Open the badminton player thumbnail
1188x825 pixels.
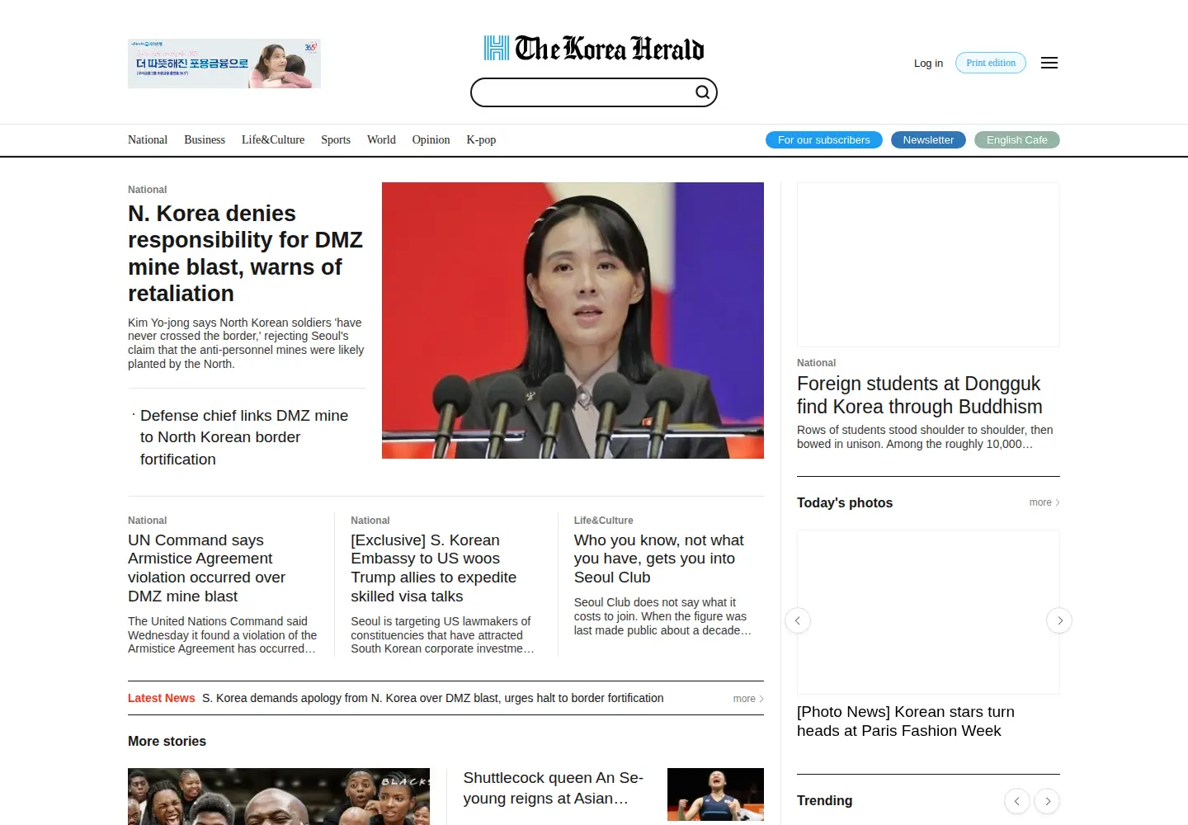point(715,794)
